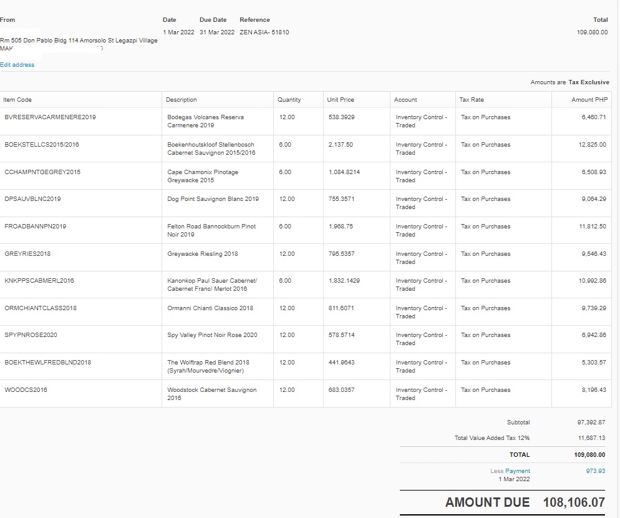Click the Description column header

click(181, 100)
